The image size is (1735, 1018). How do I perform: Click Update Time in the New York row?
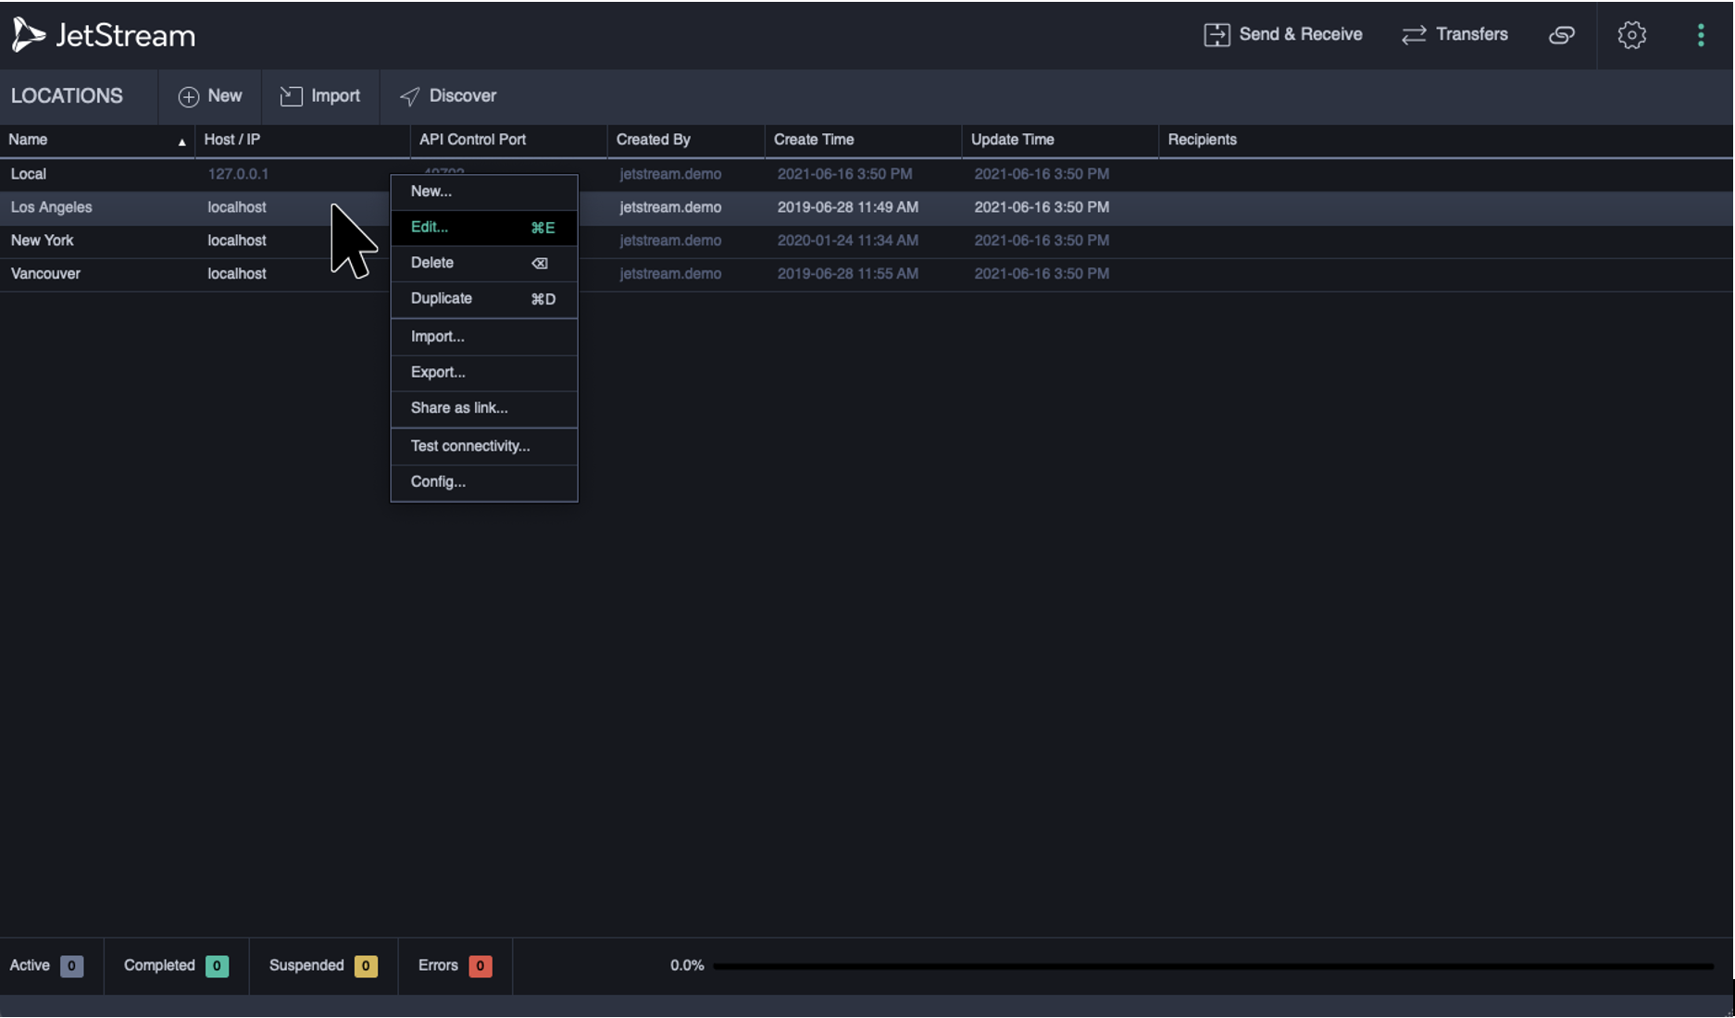tap(1042, 241)
